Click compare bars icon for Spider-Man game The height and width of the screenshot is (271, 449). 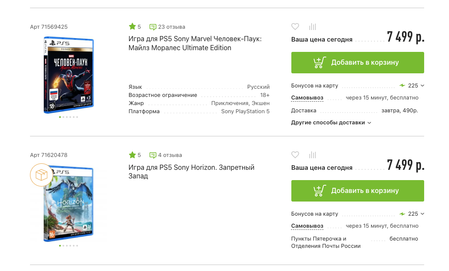312,27
